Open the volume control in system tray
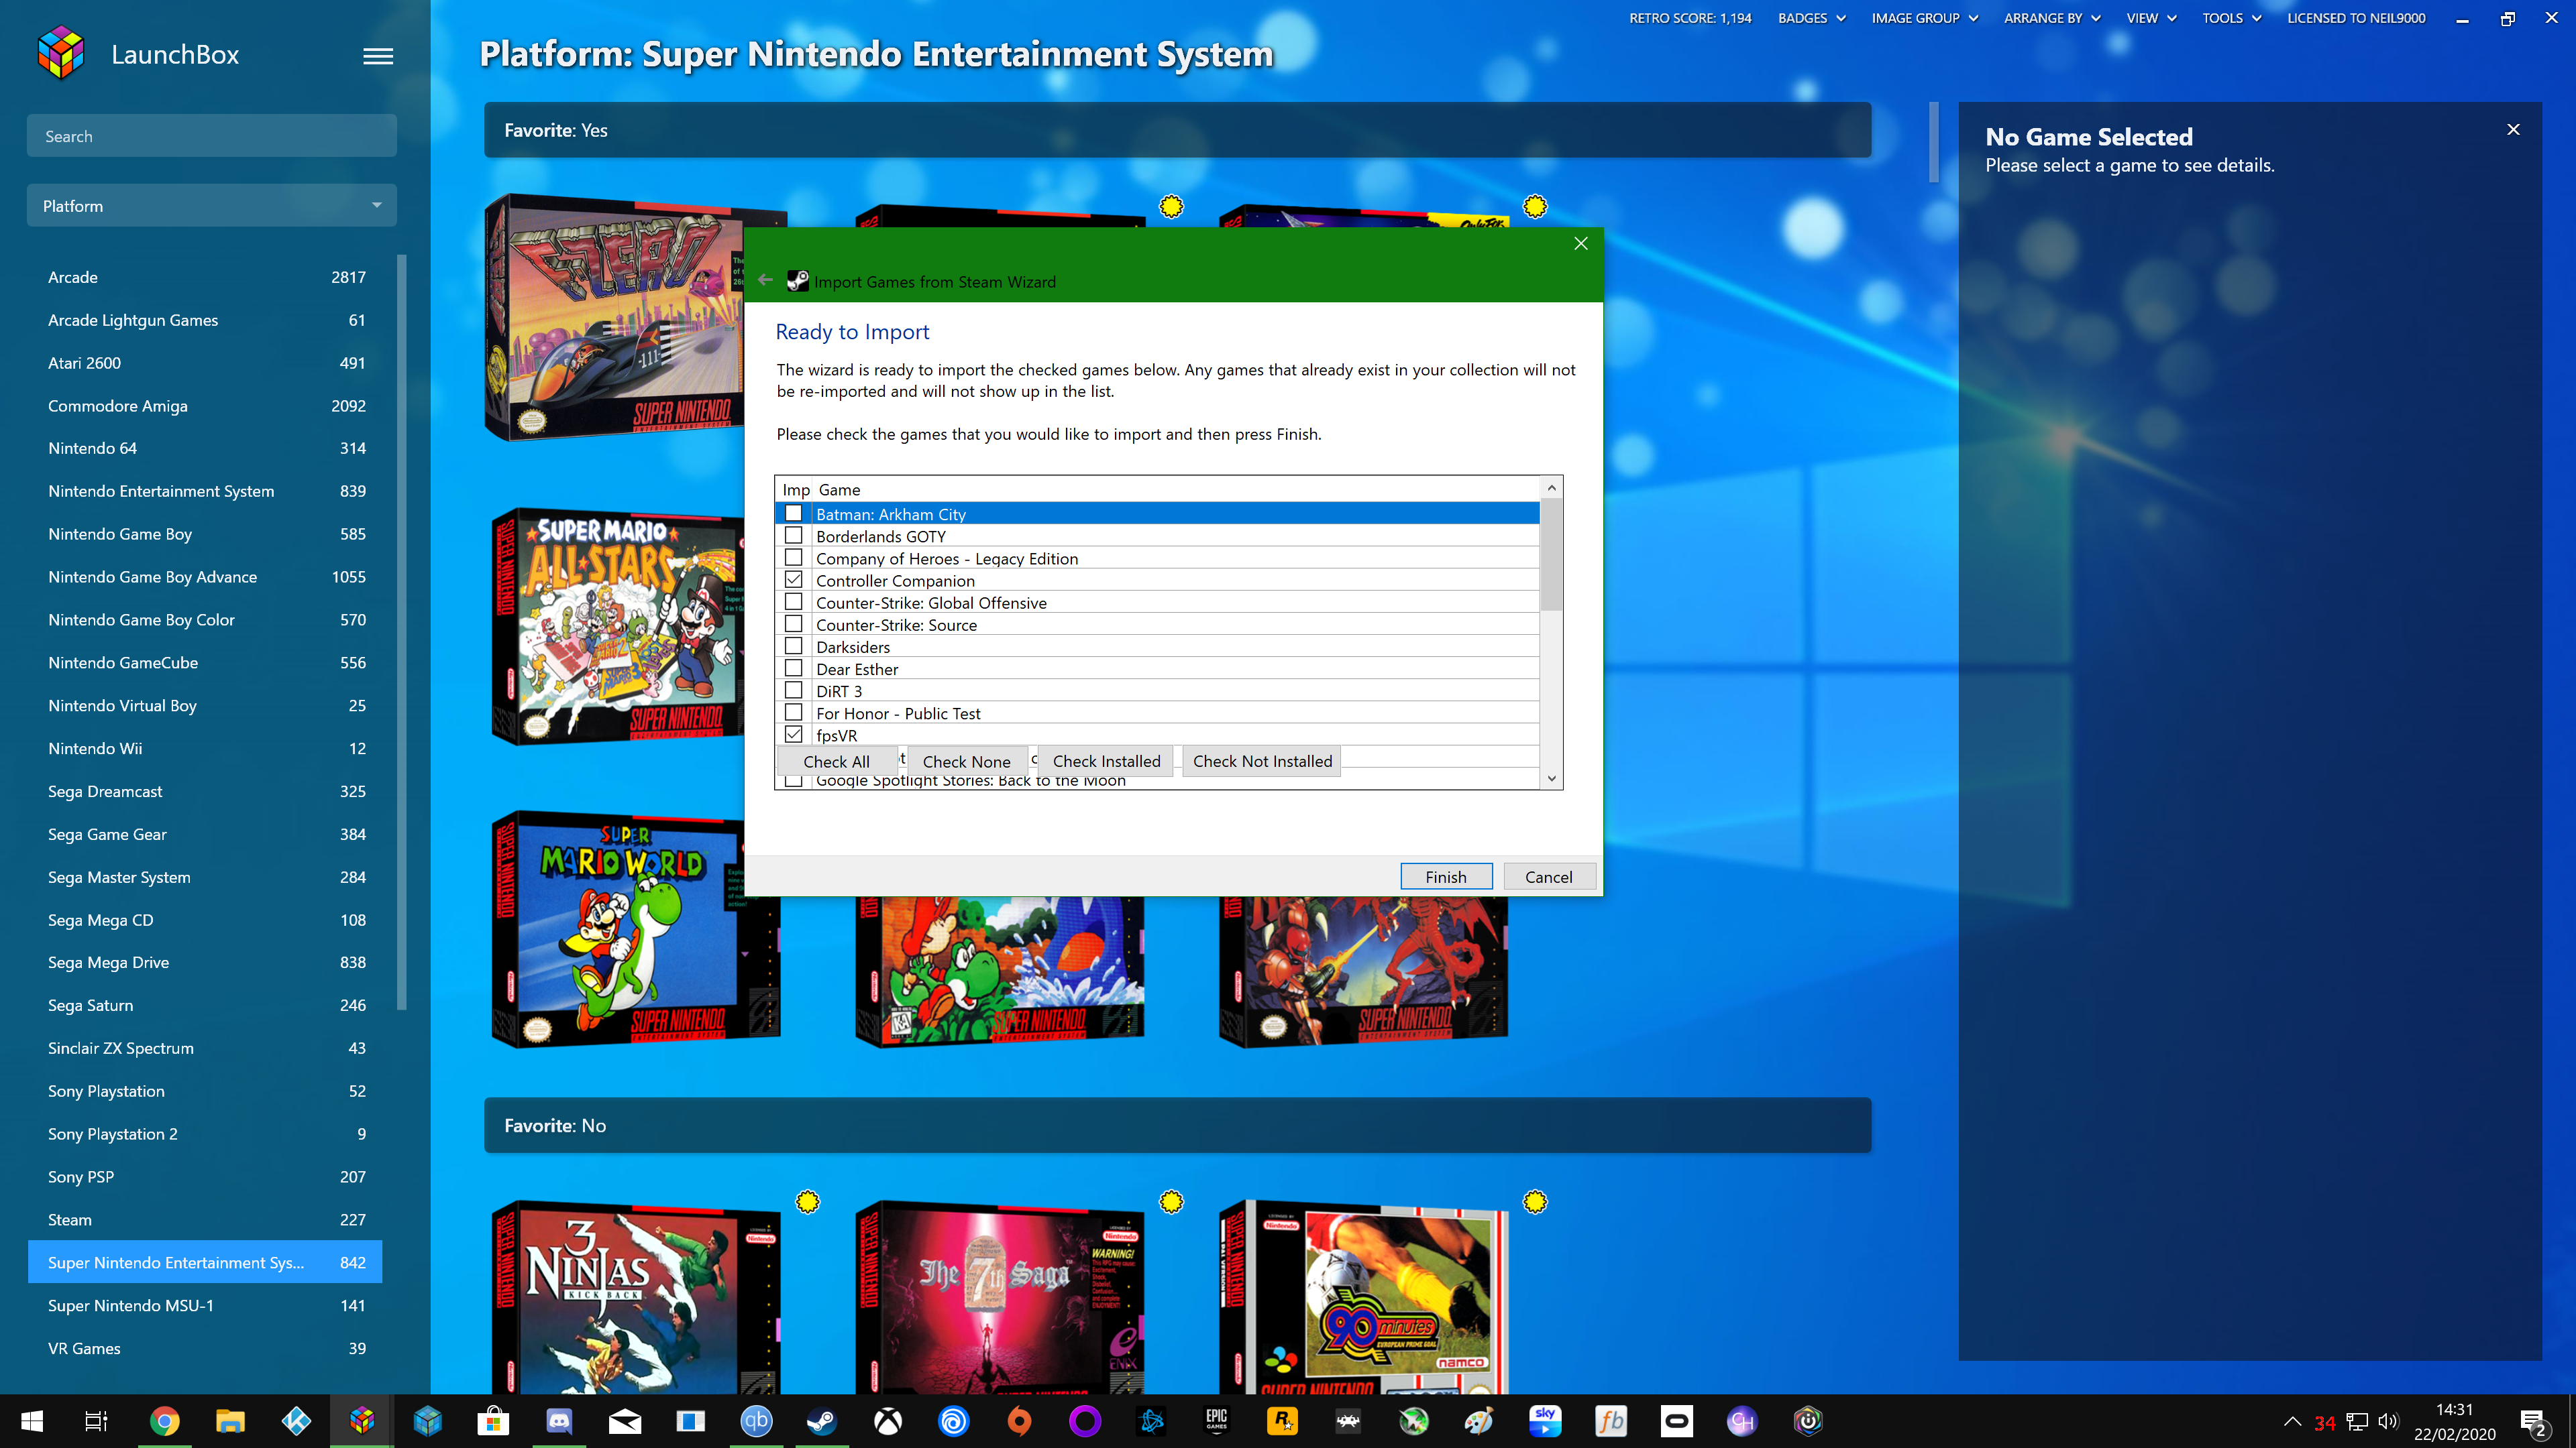This screenshot has height=1448, width=2576. tap(2389, 1421)
